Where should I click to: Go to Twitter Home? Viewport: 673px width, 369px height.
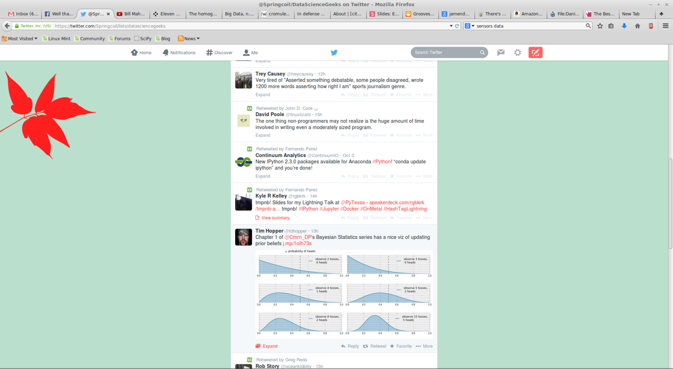pos(141,52)
